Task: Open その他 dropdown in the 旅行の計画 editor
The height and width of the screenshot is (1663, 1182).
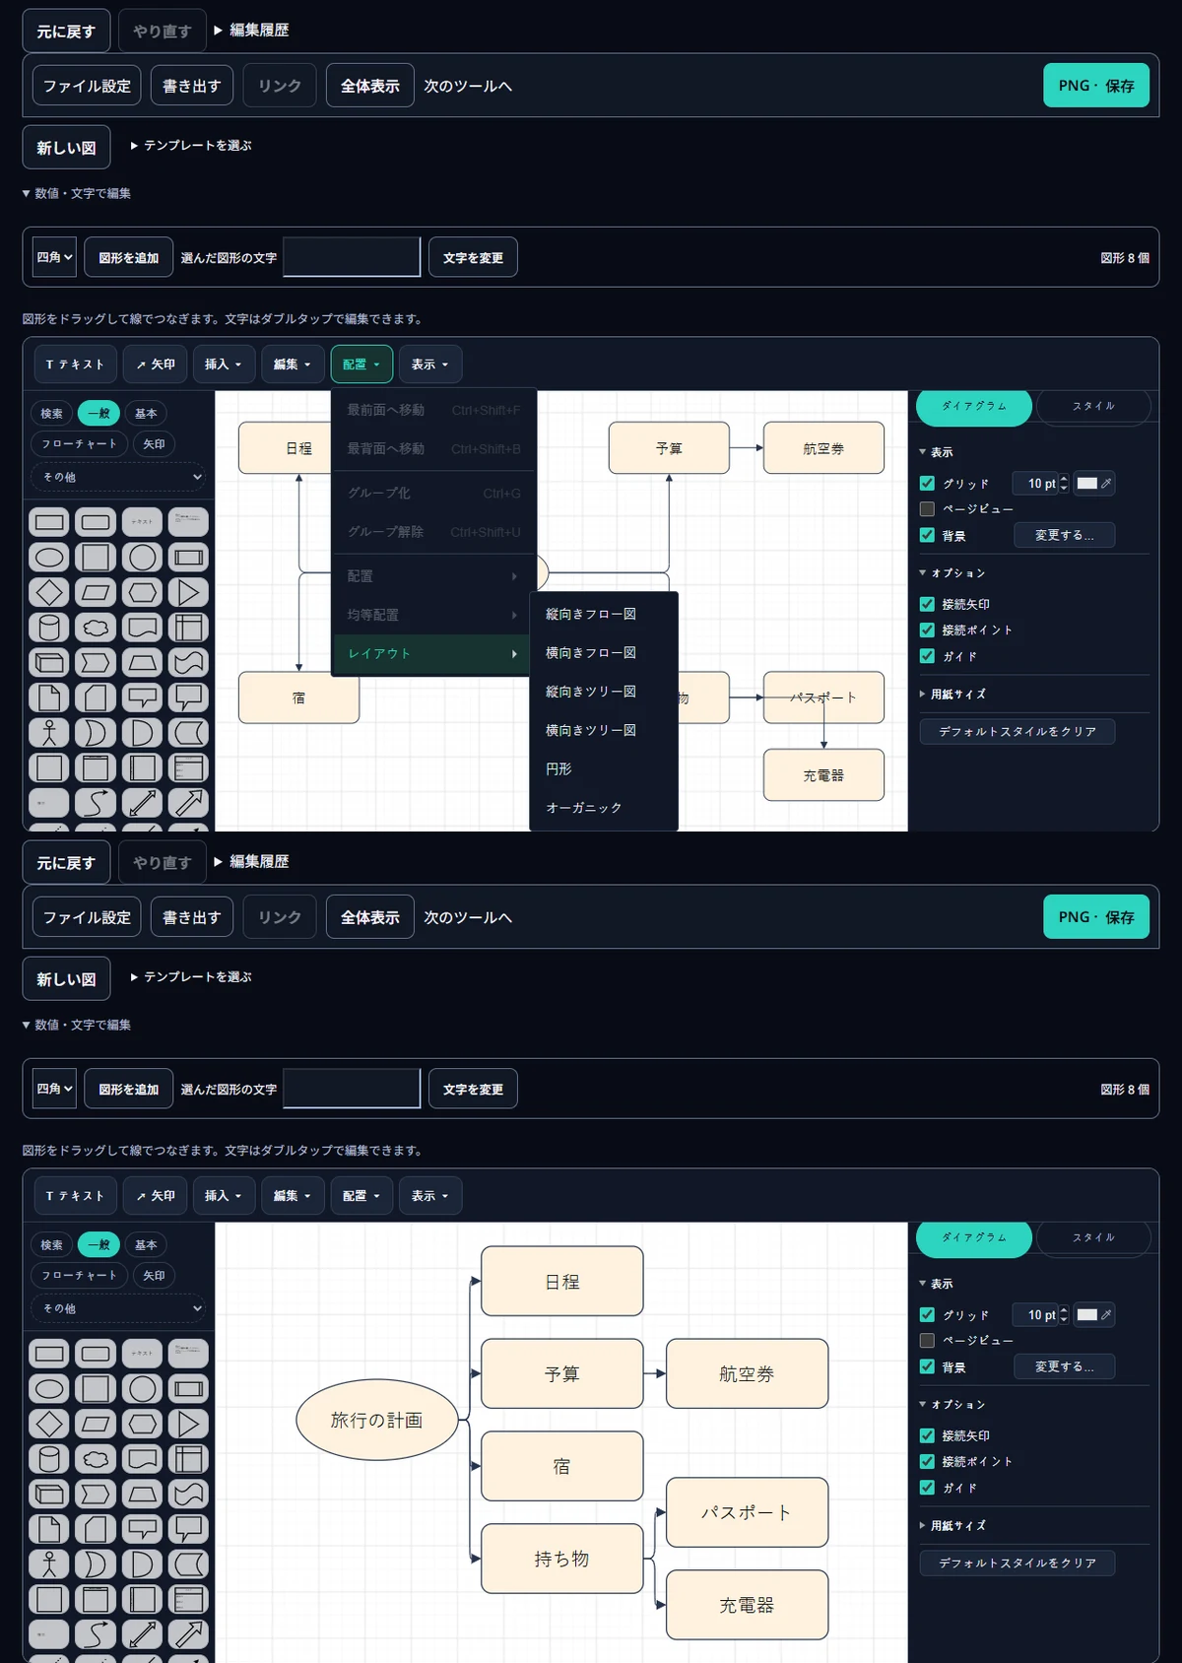Action: click(x=119, y=1308)
